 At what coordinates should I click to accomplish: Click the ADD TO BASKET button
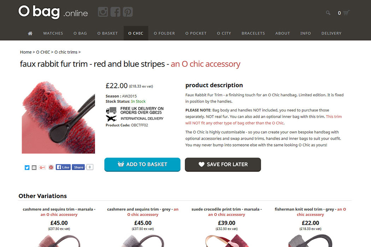click(x=142, y=164)
